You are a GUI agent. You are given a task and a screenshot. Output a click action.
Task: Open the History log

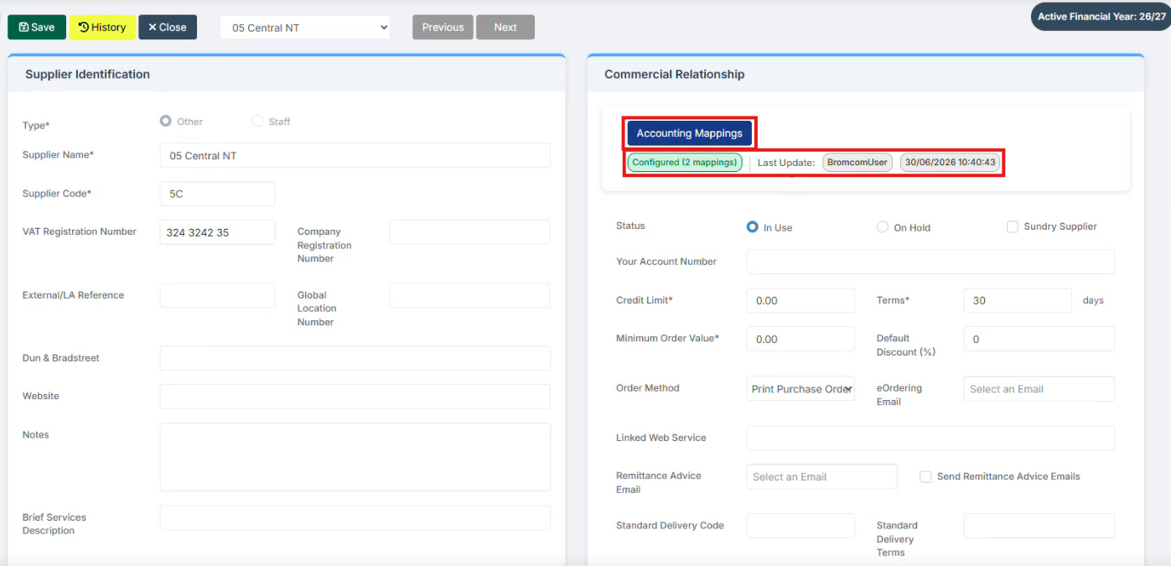[102, 27]
